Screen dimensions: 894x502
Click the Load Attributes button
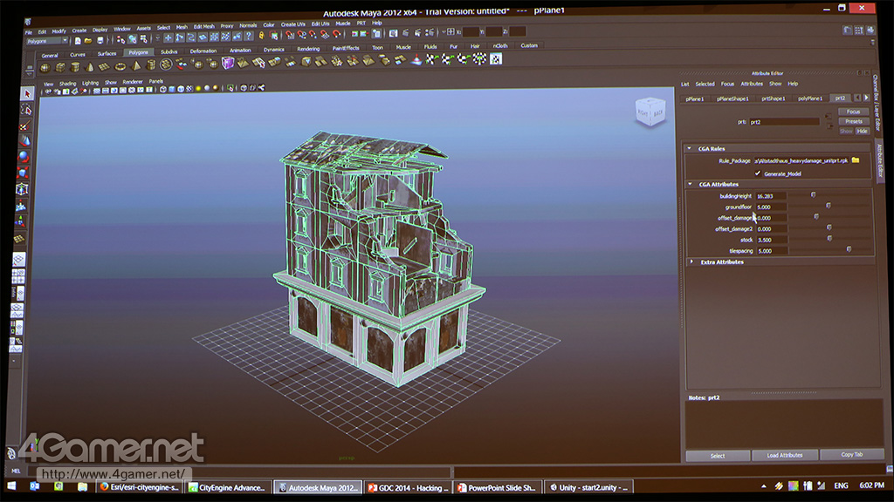tap(785, 455)
